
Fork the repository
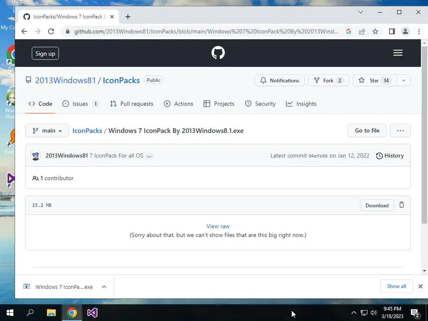pos(329,80)
